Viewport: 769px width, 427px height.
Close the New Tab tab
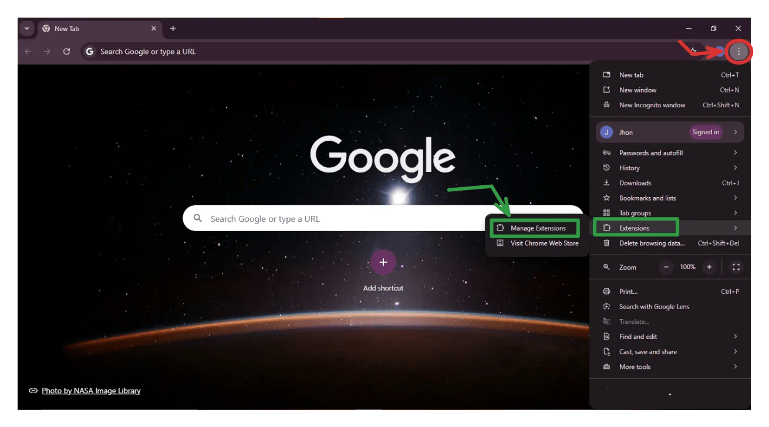coord(154,29)
